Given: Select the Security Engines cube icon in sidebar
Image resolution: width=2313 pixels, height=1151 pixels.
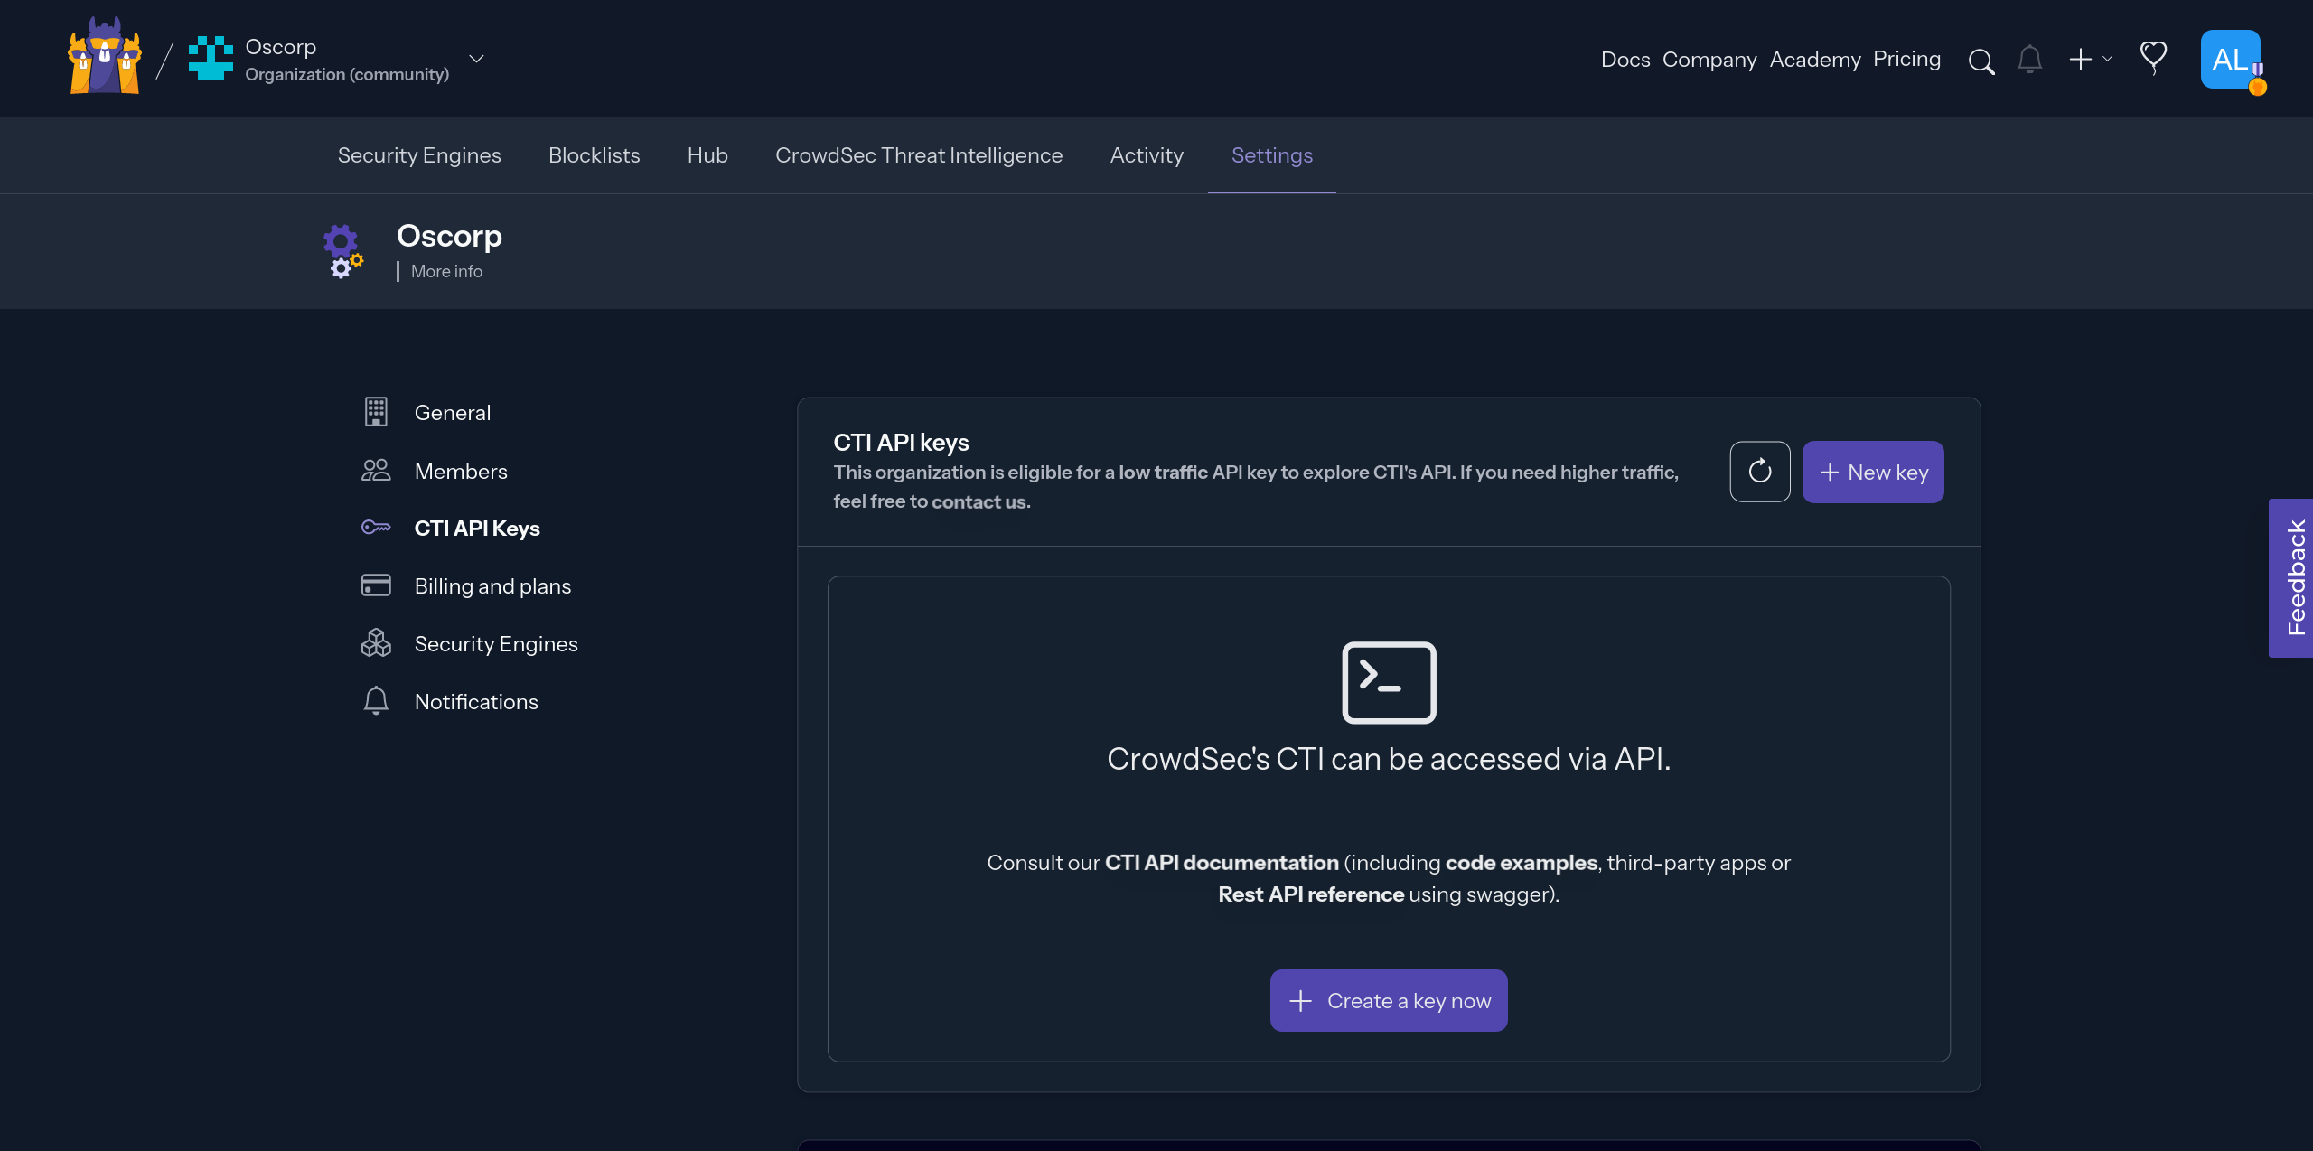Looking at the screenshot, I should tap(376, 643).
